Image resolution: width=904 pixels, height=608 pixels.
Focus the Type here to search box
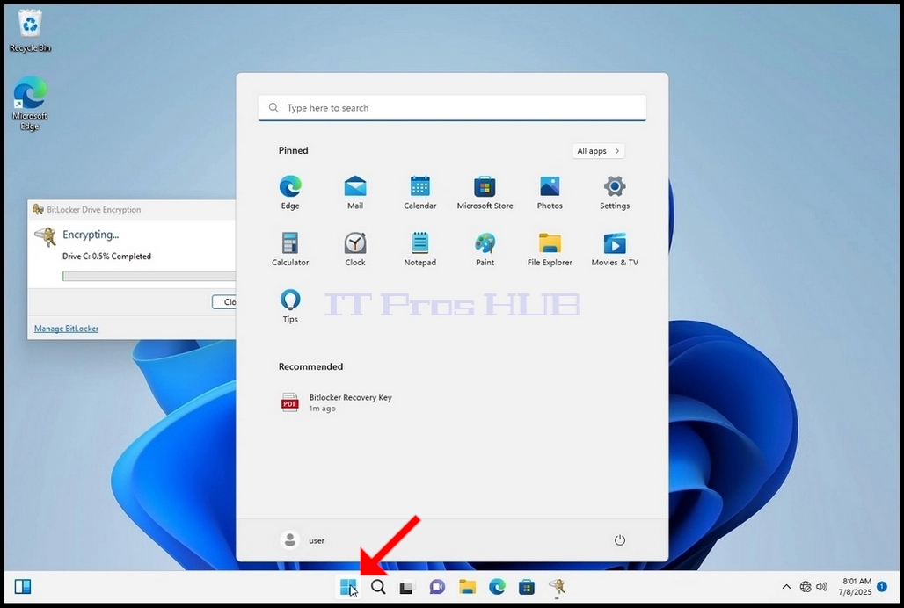tap(452, 108)
